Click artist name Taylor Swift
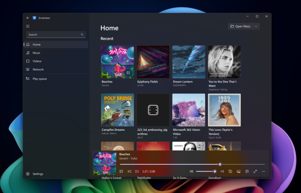This screenshot has width=301, height=193. point(215,137)
